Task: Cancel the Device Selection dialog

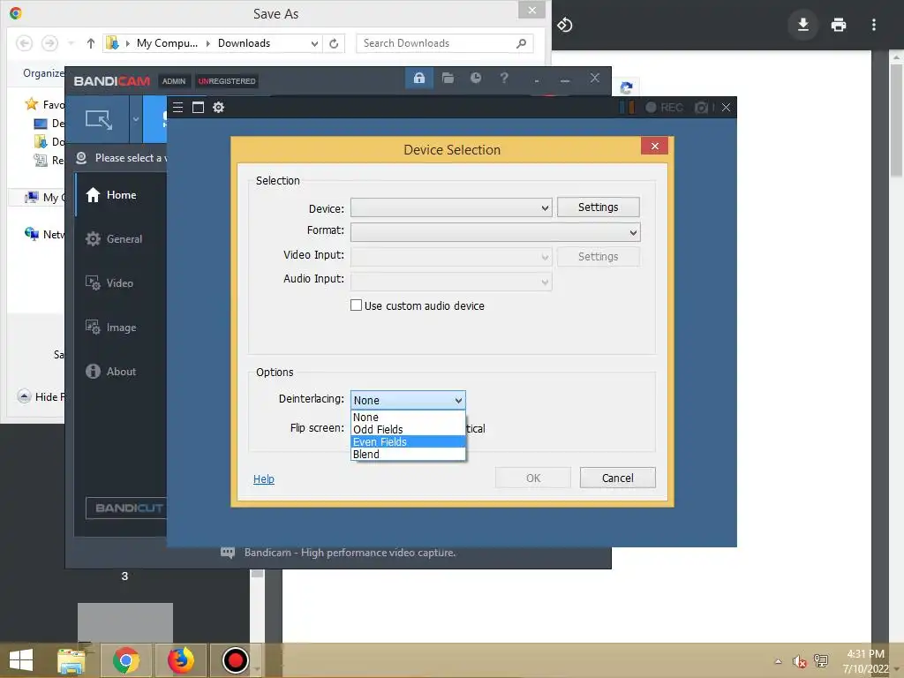Action: click(x=617, y=478)
